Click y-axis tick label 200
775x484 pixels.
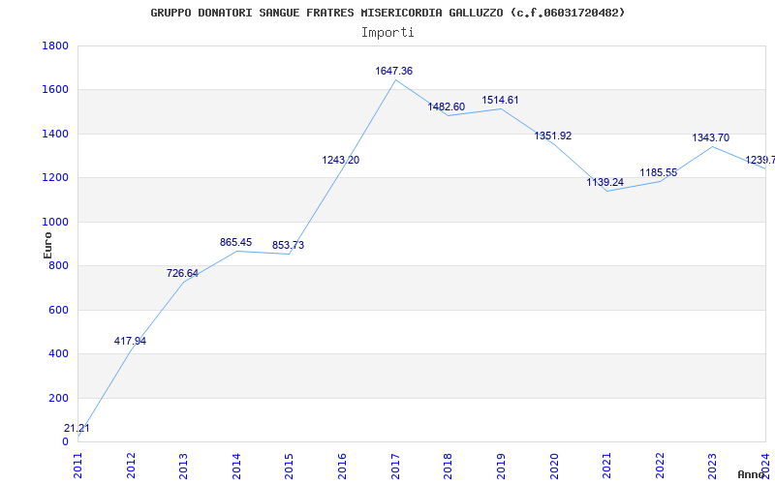[x=58, y=398]
